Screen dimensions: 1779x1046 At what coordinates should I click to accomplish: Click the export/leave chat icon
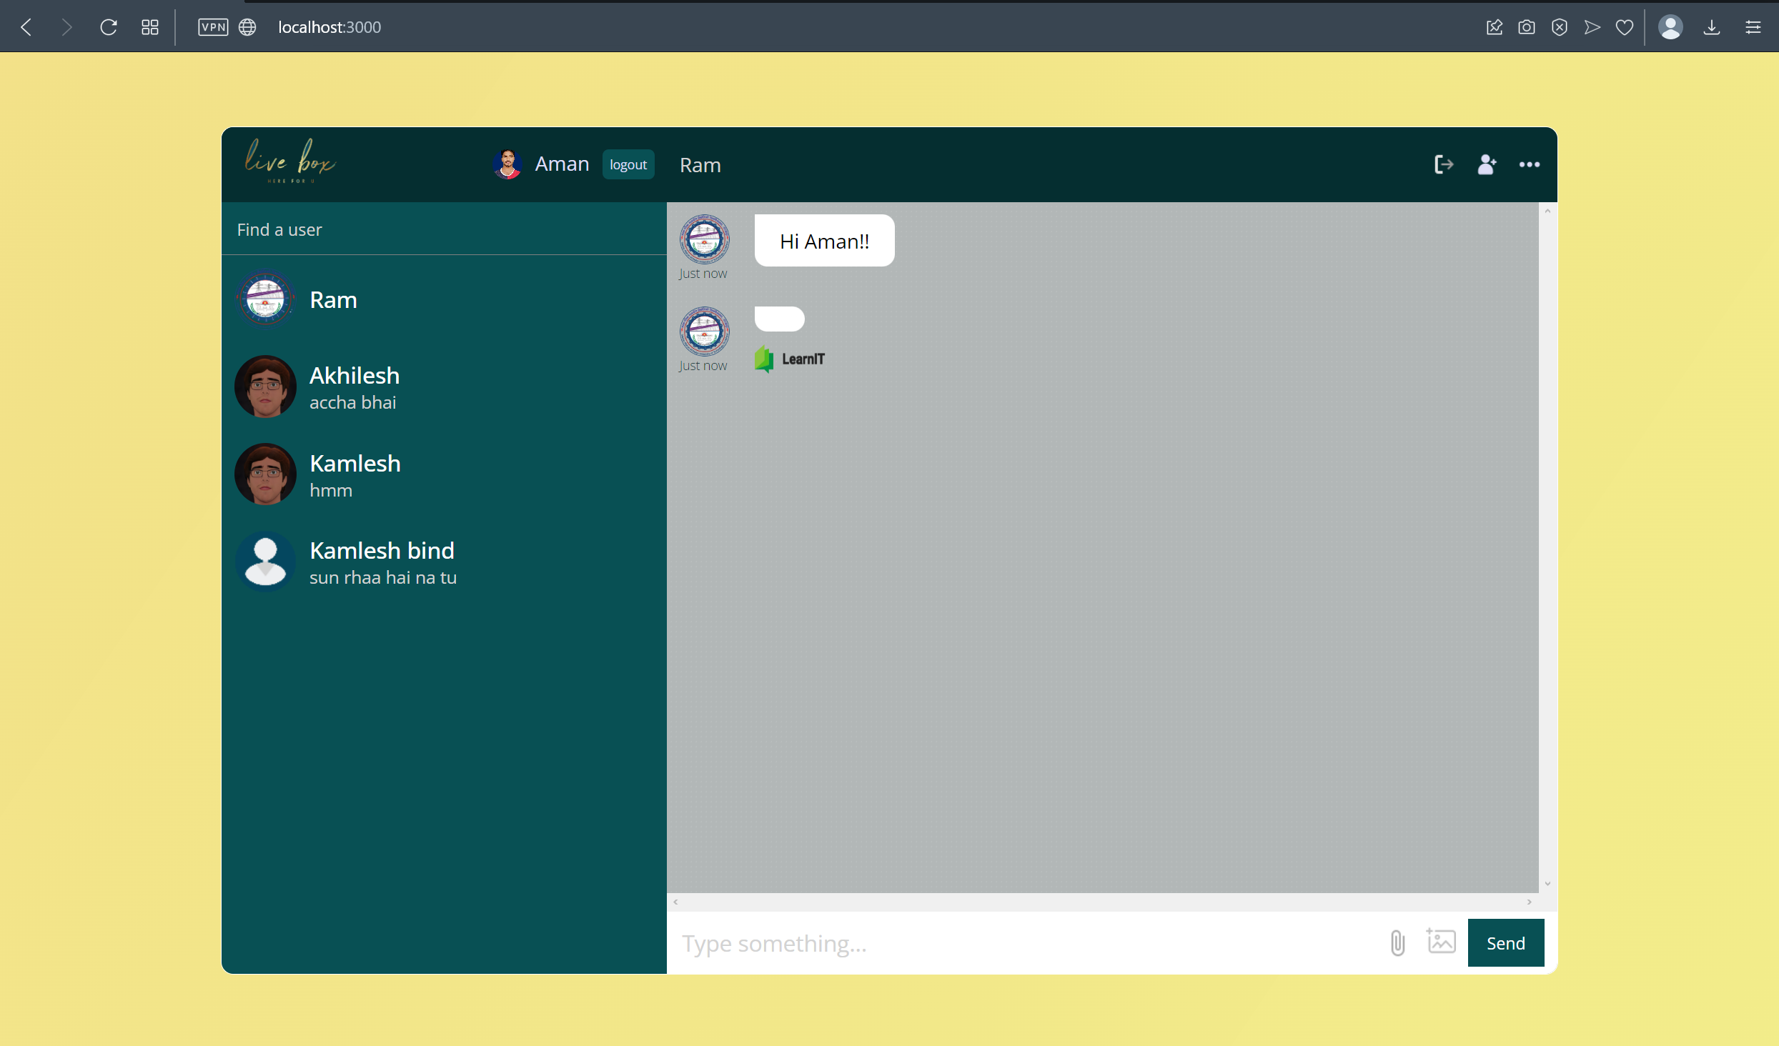click(x=1442, y=163)
